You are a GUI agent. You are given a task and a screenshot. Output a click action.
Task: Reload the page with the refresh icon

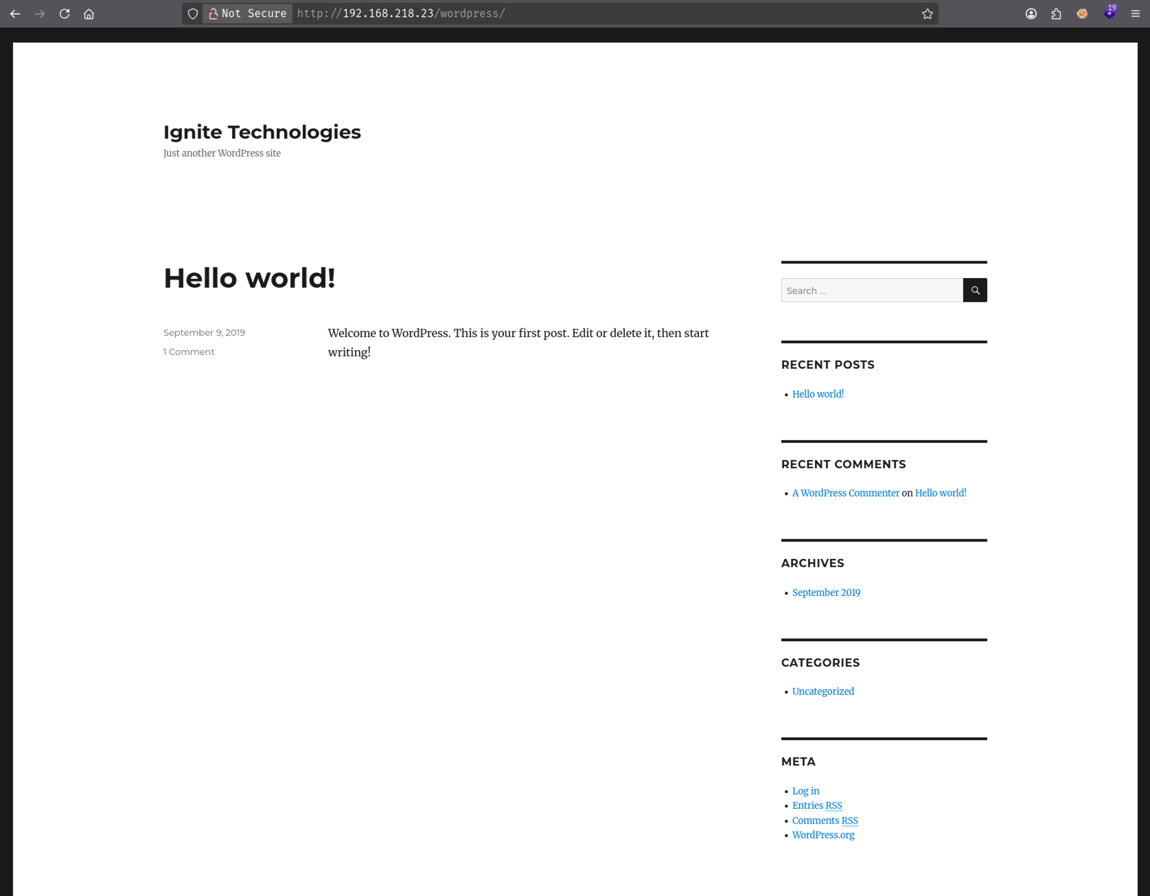[x=64, y=14]
